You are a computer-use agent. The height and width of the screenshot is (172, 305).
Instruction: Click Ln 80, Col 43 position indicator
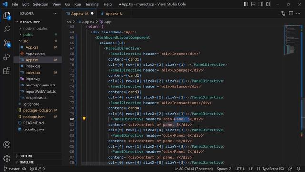(x=193, y=169)
